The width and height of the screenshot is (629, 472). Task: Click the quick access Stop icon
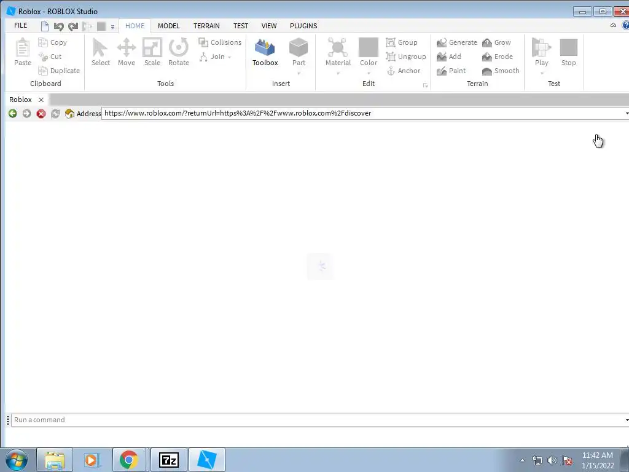101,26
